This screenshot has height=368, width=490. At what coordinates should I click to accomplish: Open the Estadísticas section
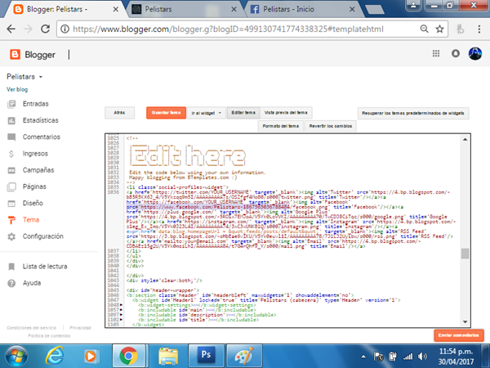40,120
